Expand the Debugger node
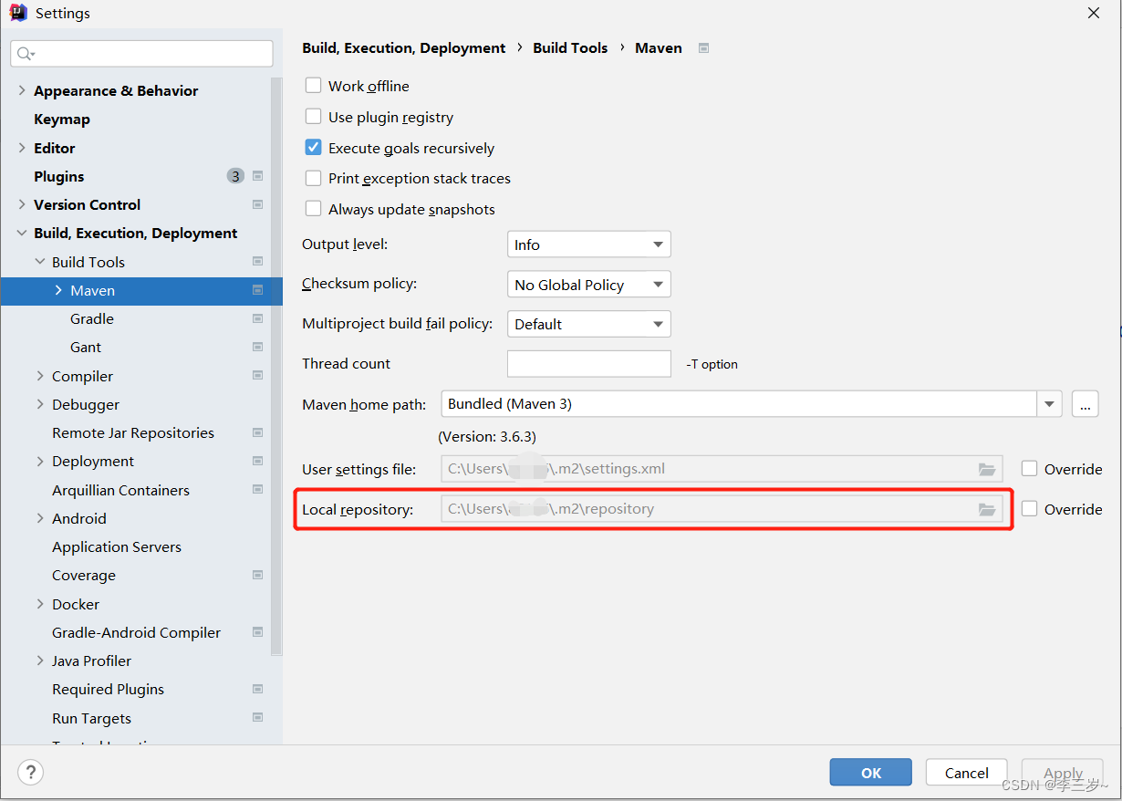 [40, 404]
